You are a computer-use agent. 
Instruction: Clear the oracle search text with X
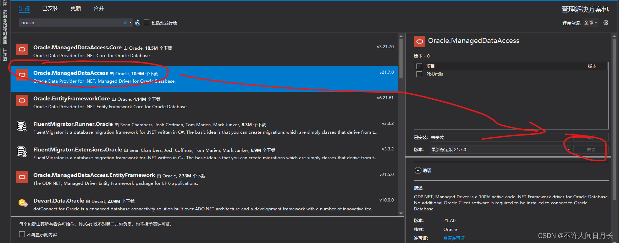(x=125, y=23)
